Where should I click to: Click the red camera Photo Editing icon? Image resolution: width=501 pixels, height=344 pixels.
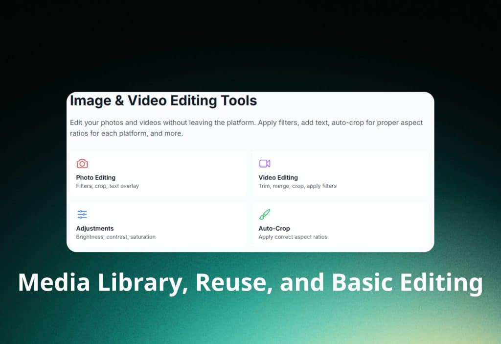(82, 164)
